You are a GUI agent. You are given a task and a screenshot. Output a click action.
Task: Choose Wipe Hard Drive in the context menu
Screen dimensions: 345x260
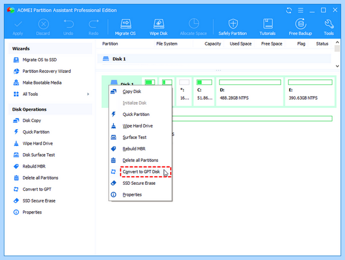140,126
